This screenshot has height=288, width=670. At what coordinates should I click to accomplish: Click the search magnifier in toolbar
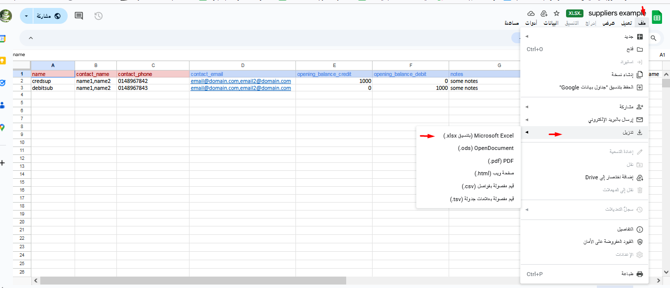654,38
